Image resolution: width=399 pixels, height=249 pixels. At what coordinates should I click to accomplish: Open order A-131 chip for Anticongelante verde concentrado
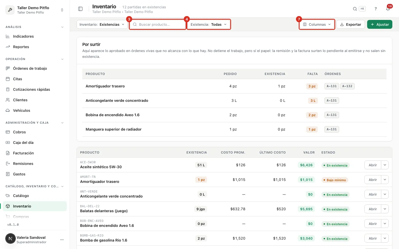tap(332, 100)
